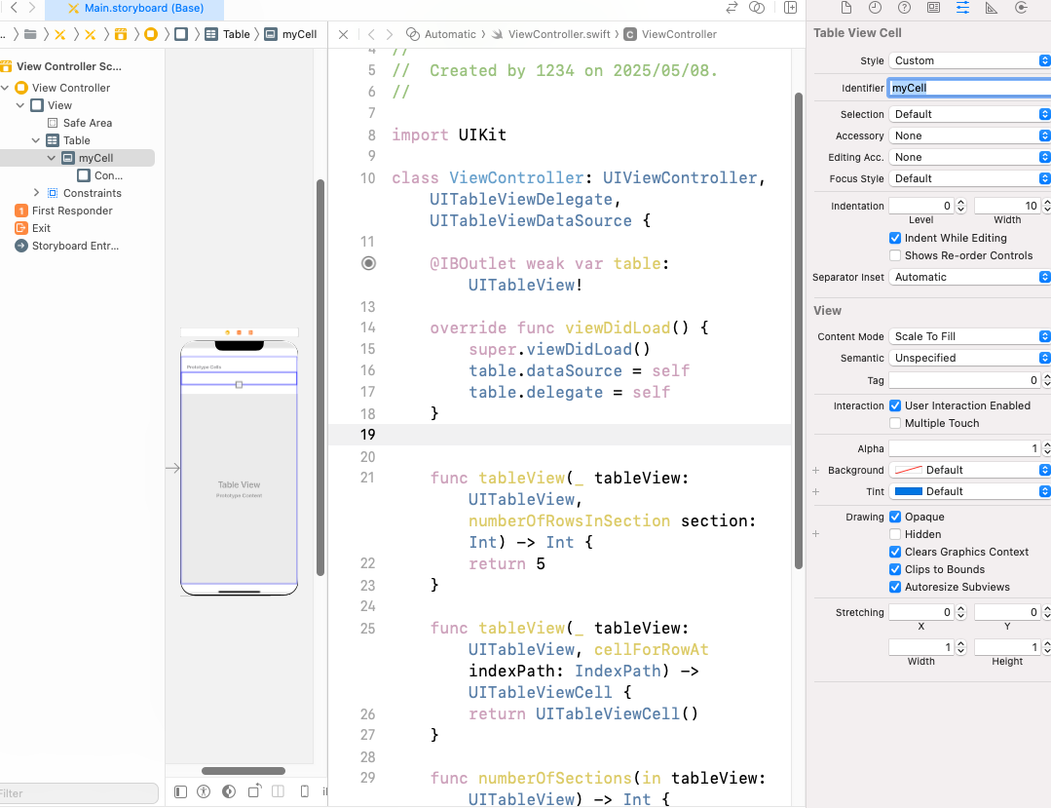
Task: Uncheck Indent While Editing
Action: click(x=895, y=238)
